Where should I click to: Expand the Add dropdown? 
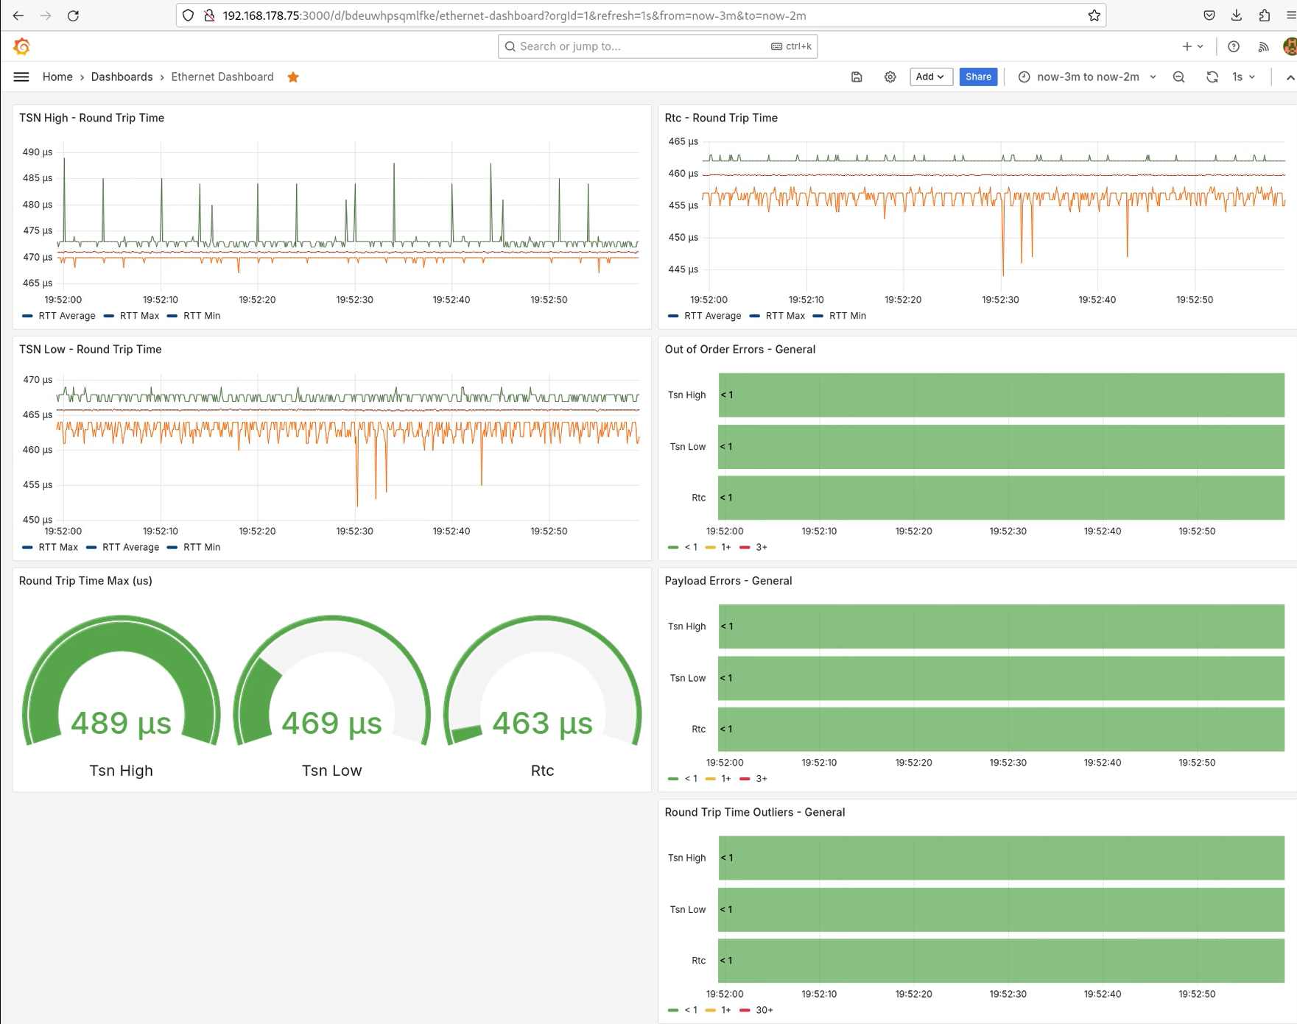(x=931, y=77)
